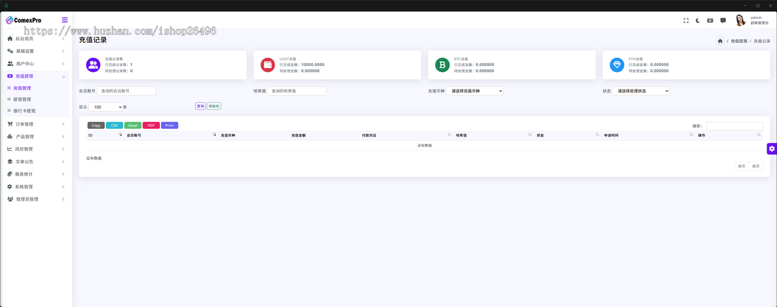Click the ComexPro logo
This screenshot has width=777, height=307.
[24, 20]
